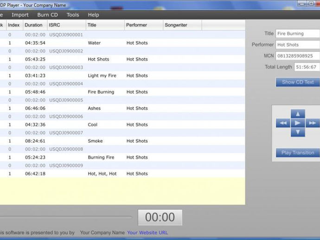Click Hot Shots performer in Cool row
Image resolution: width=320 pixels, height=240 pixels.
pos(137,125)
